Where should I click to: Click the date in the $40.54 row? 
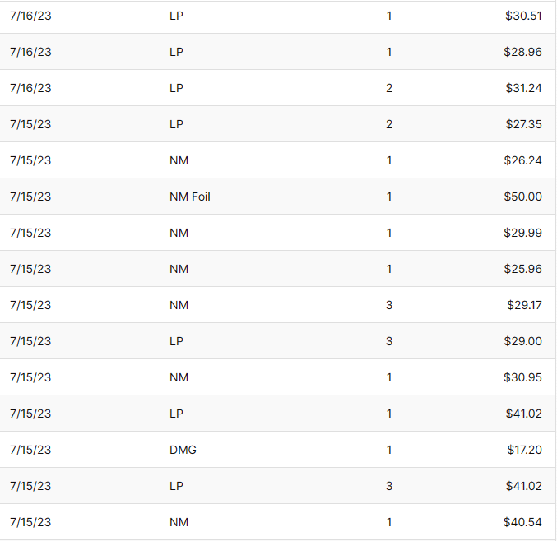pyautogui.click(x=30, y=522)
